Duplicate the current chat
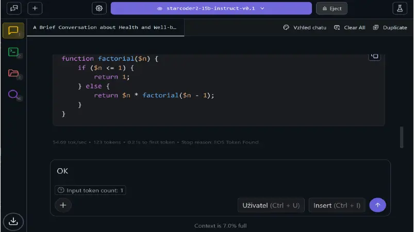 pyautogui.click(x=390, y=27)
